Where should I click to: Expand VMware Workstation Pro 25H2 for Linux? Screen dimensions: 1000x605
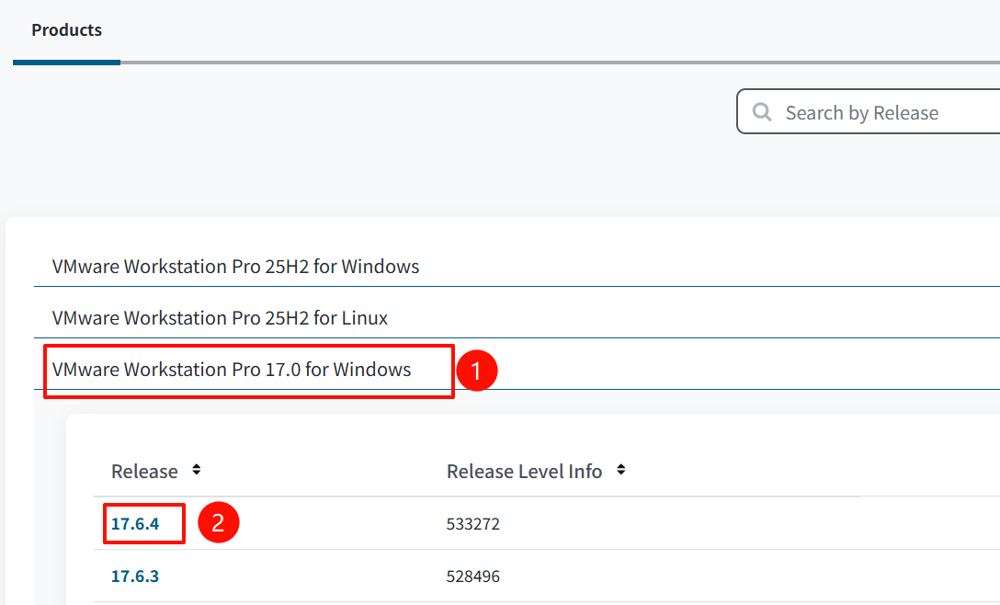(220, 318)
